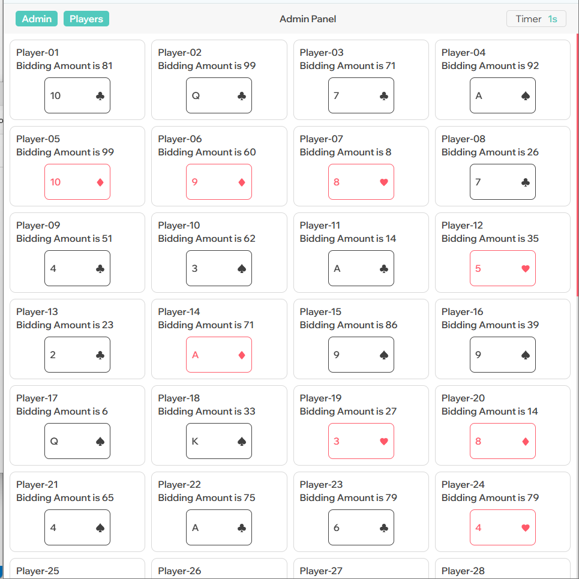This screenshot has height=579, width=579.
Task: Click the red vertical scrollbar
Action: (x=578, y=164)
